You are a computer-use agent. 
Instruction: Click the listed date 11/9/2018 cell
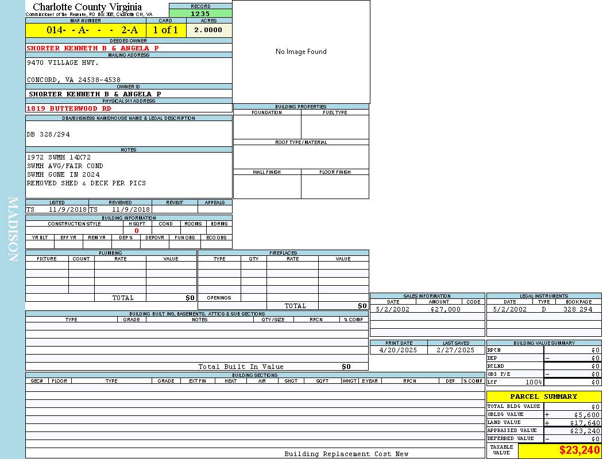[67, 210]
